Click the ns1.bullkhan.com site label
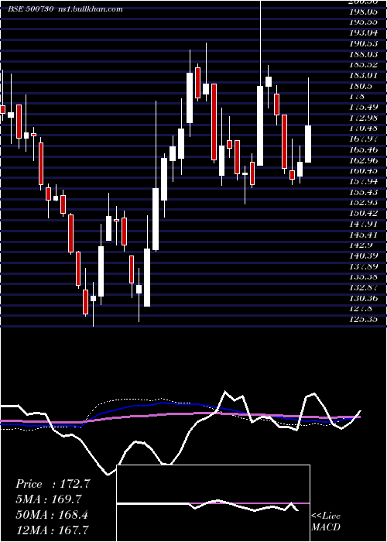 click(91, 9)
